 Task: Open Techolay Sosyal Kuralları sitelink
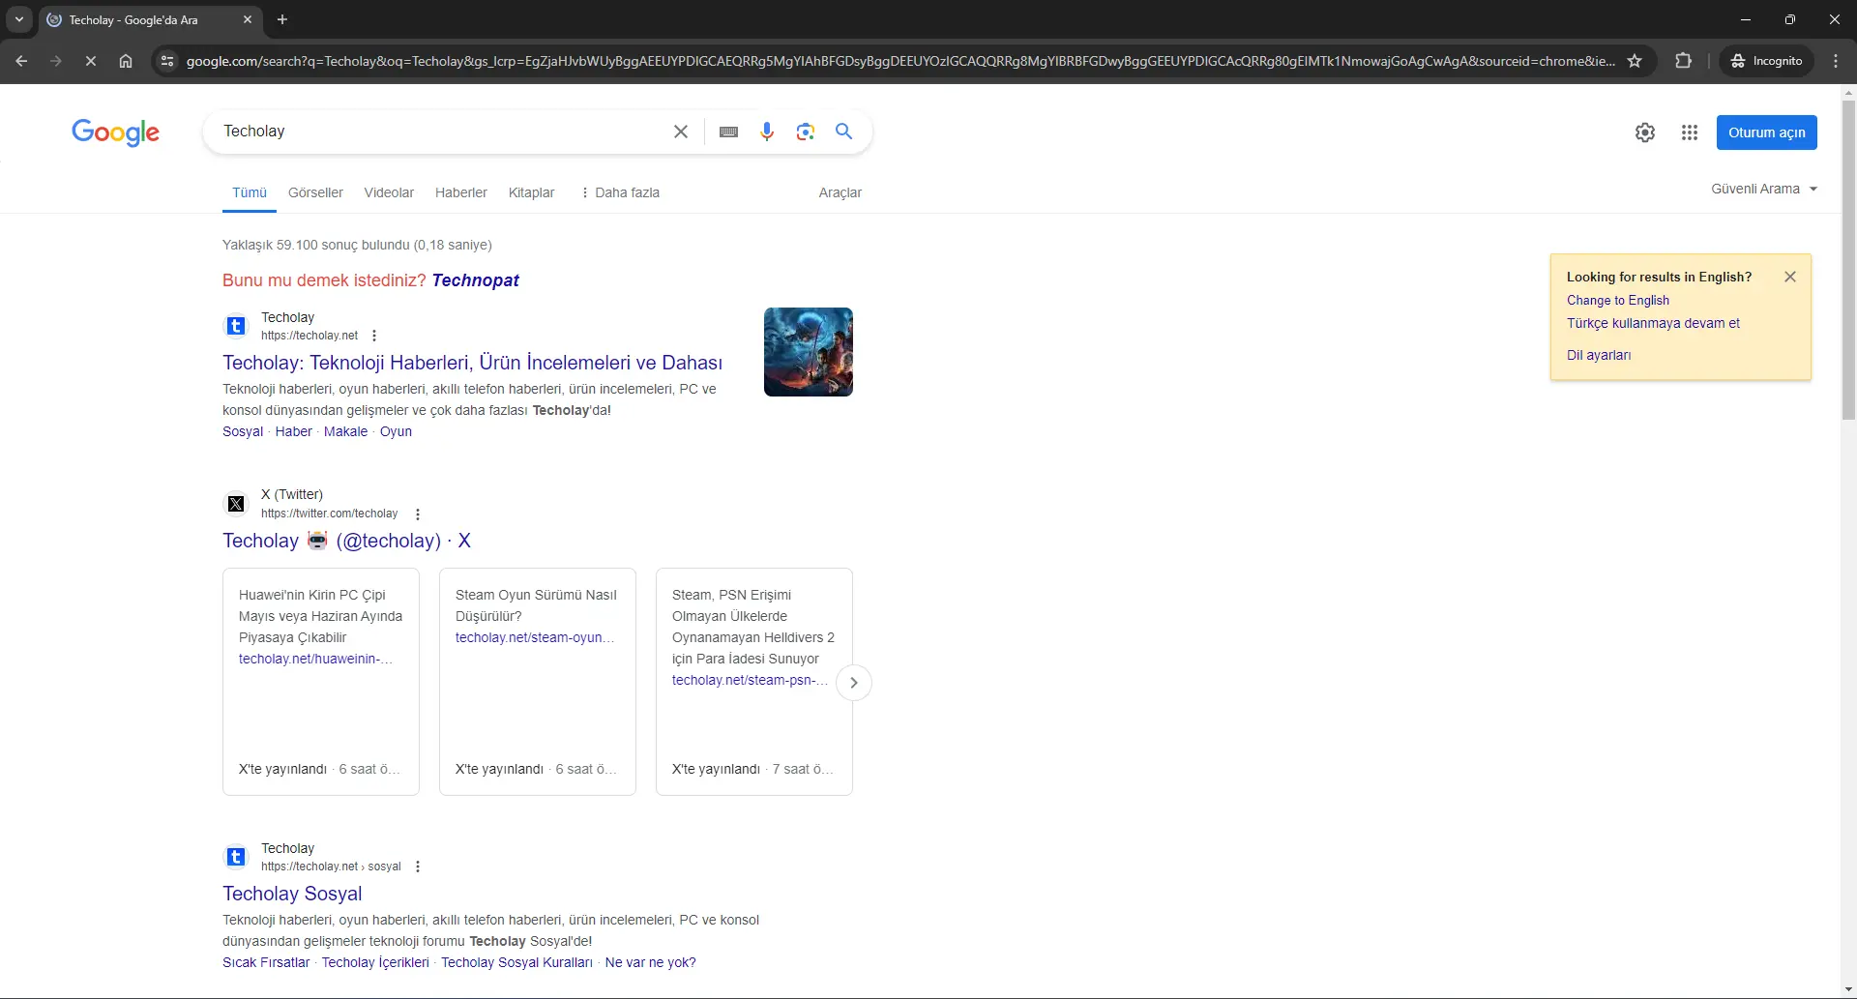(x=516, y=962)
